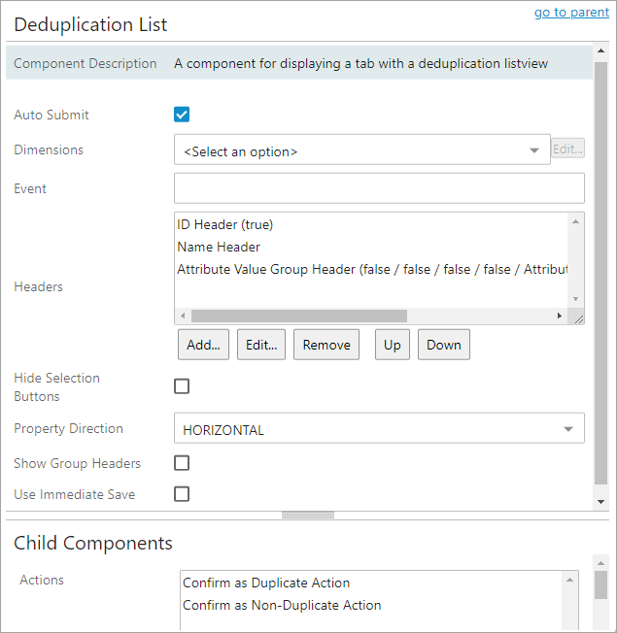This screenshot has width=617, height=633.
Task: Click inside the Event text field
Action: [x=379, y=188]
